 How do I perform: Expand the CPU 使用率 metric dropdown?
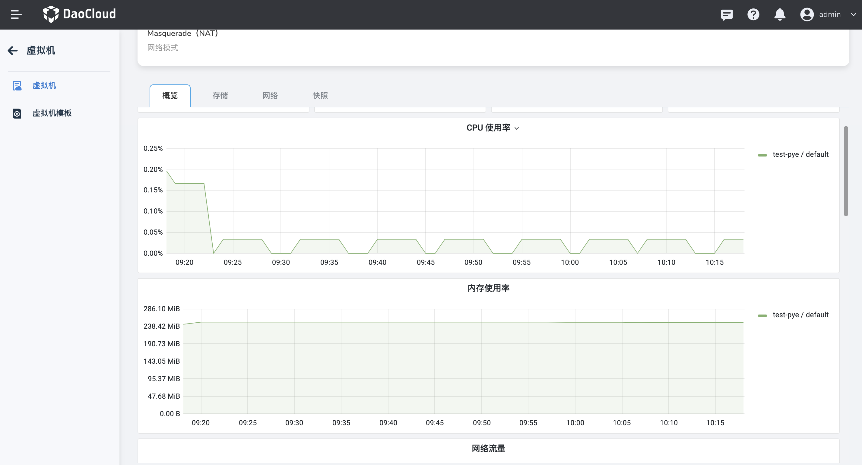517,128
